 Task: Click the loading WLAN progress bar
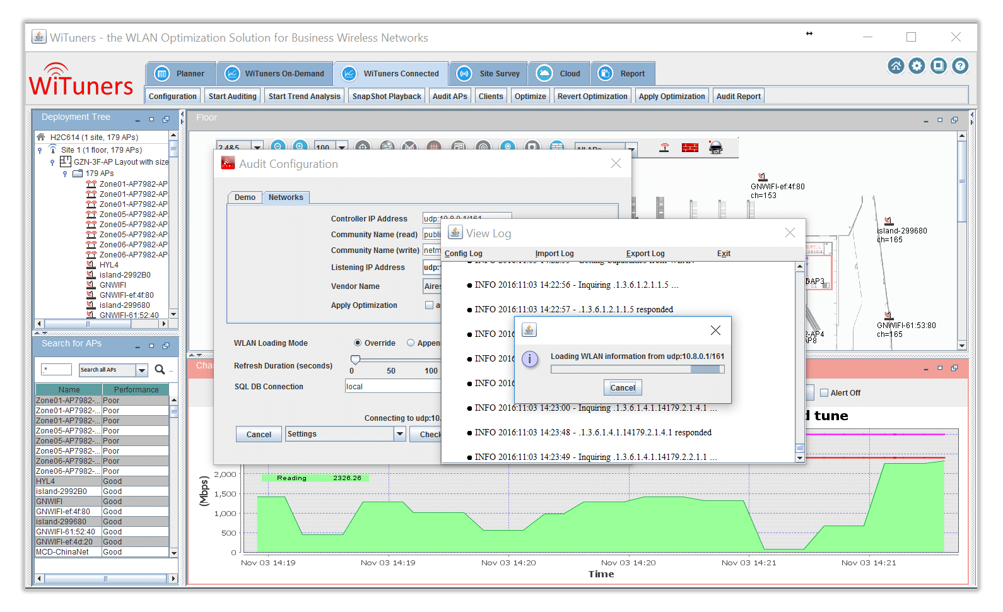[x=637, y=370]
